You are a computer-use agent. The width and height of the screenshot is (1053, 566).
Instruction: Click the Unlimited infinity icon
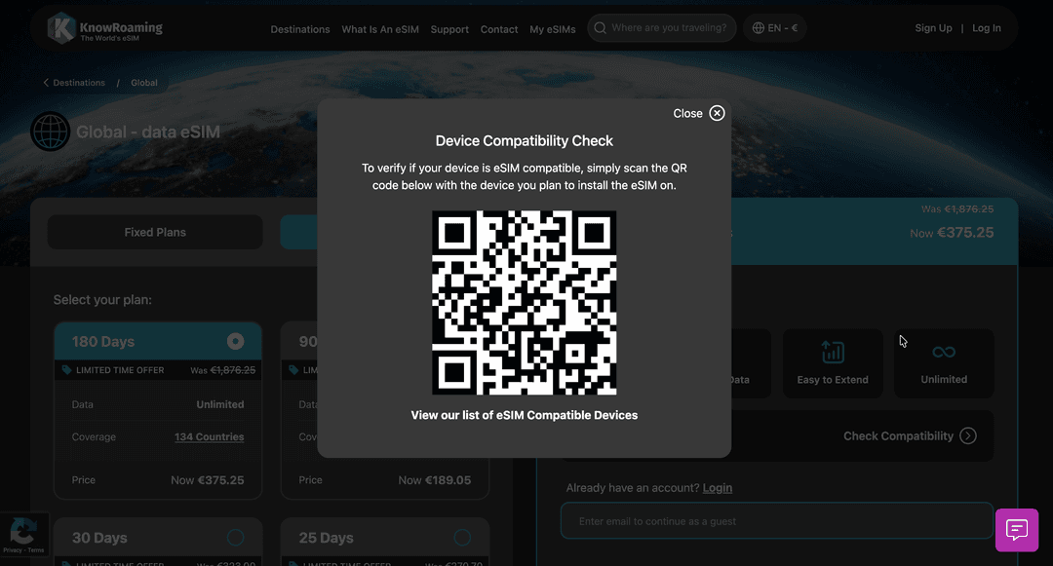(x=943, y=351)
